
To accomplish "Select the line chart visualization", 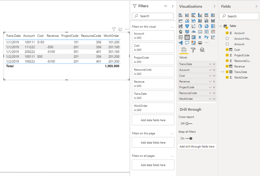I will click(181, 21).
